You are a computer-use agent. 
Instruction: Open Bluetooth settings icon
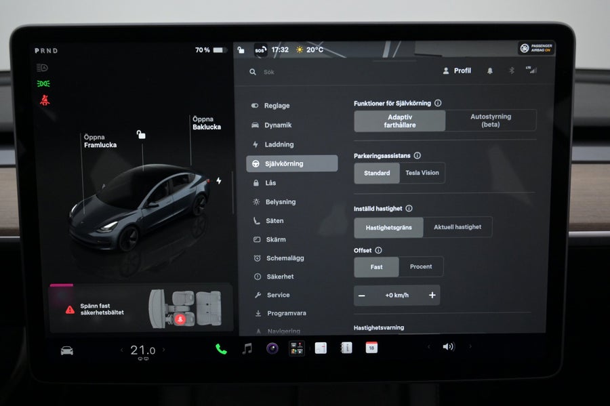(512, 70)
